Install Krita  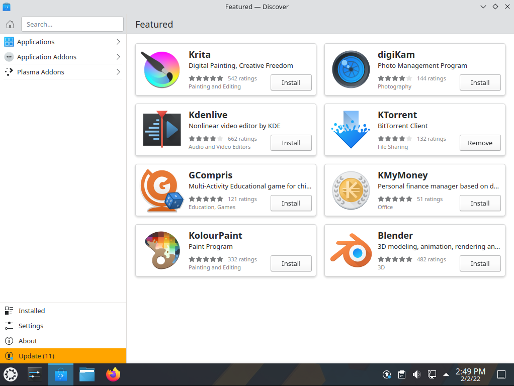291,82
